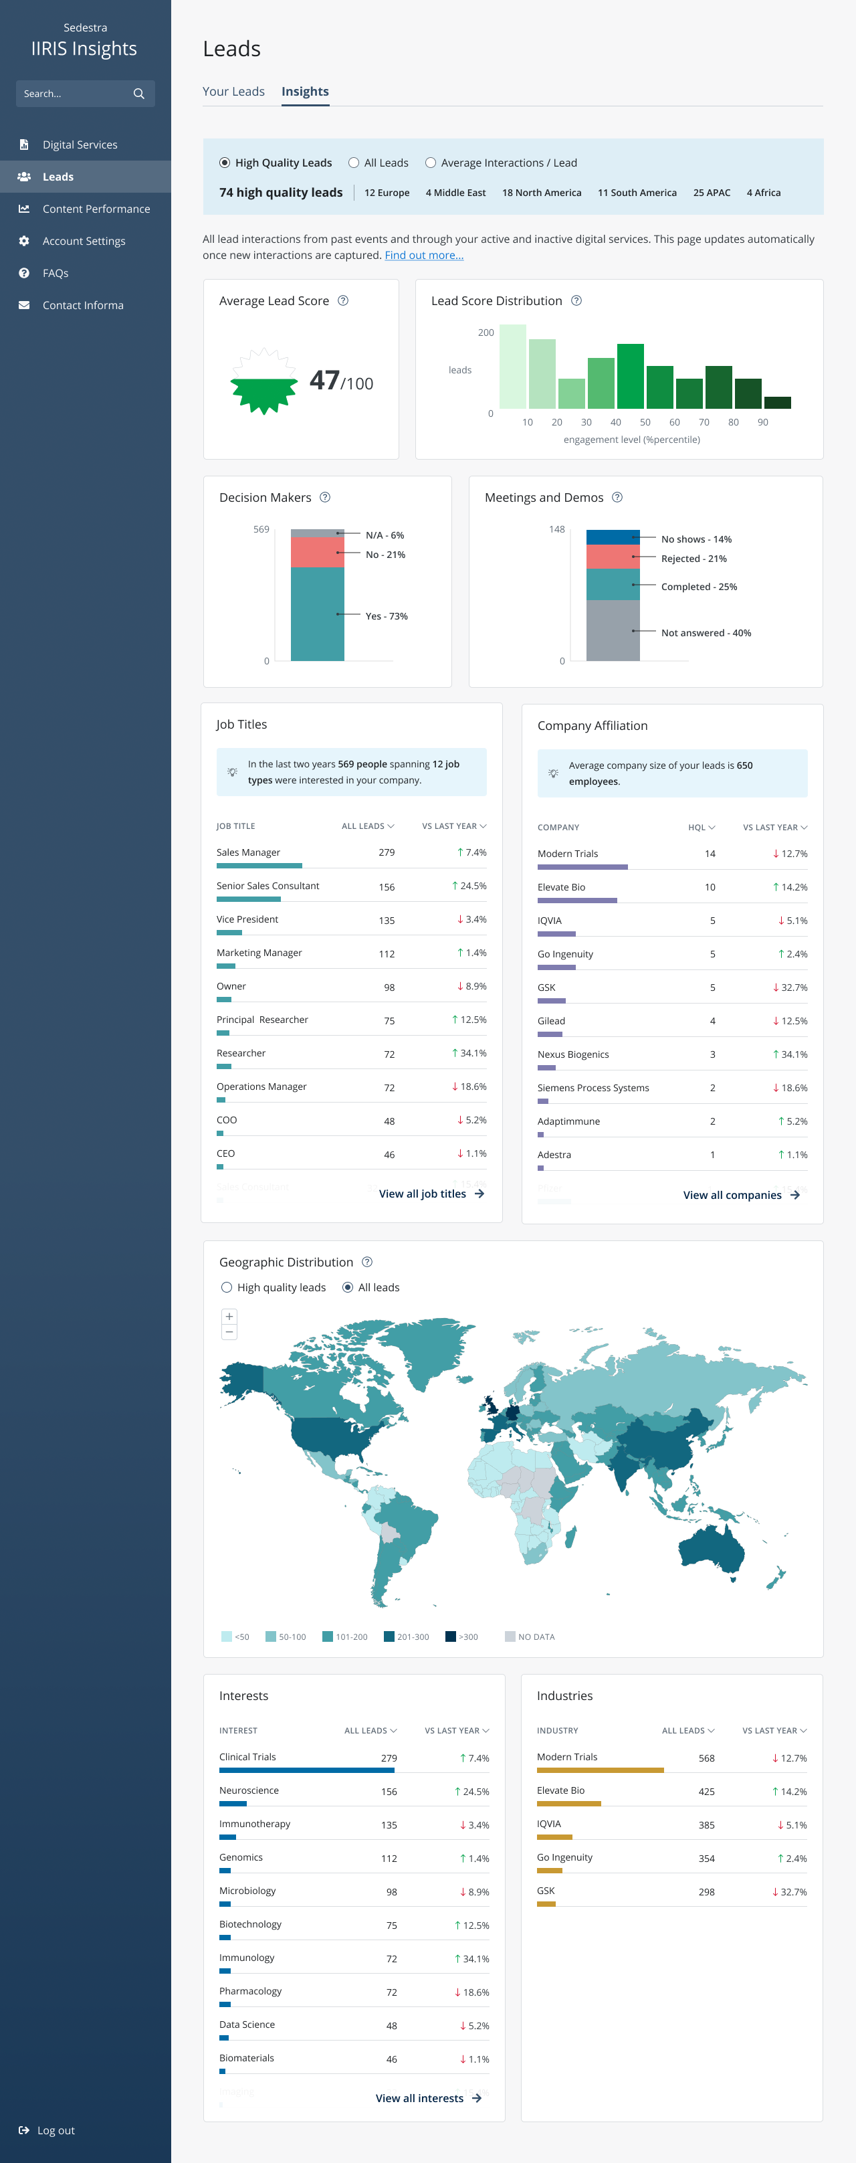
Task: Select High Quality Leads radio button
Action: tap(225, 163)
